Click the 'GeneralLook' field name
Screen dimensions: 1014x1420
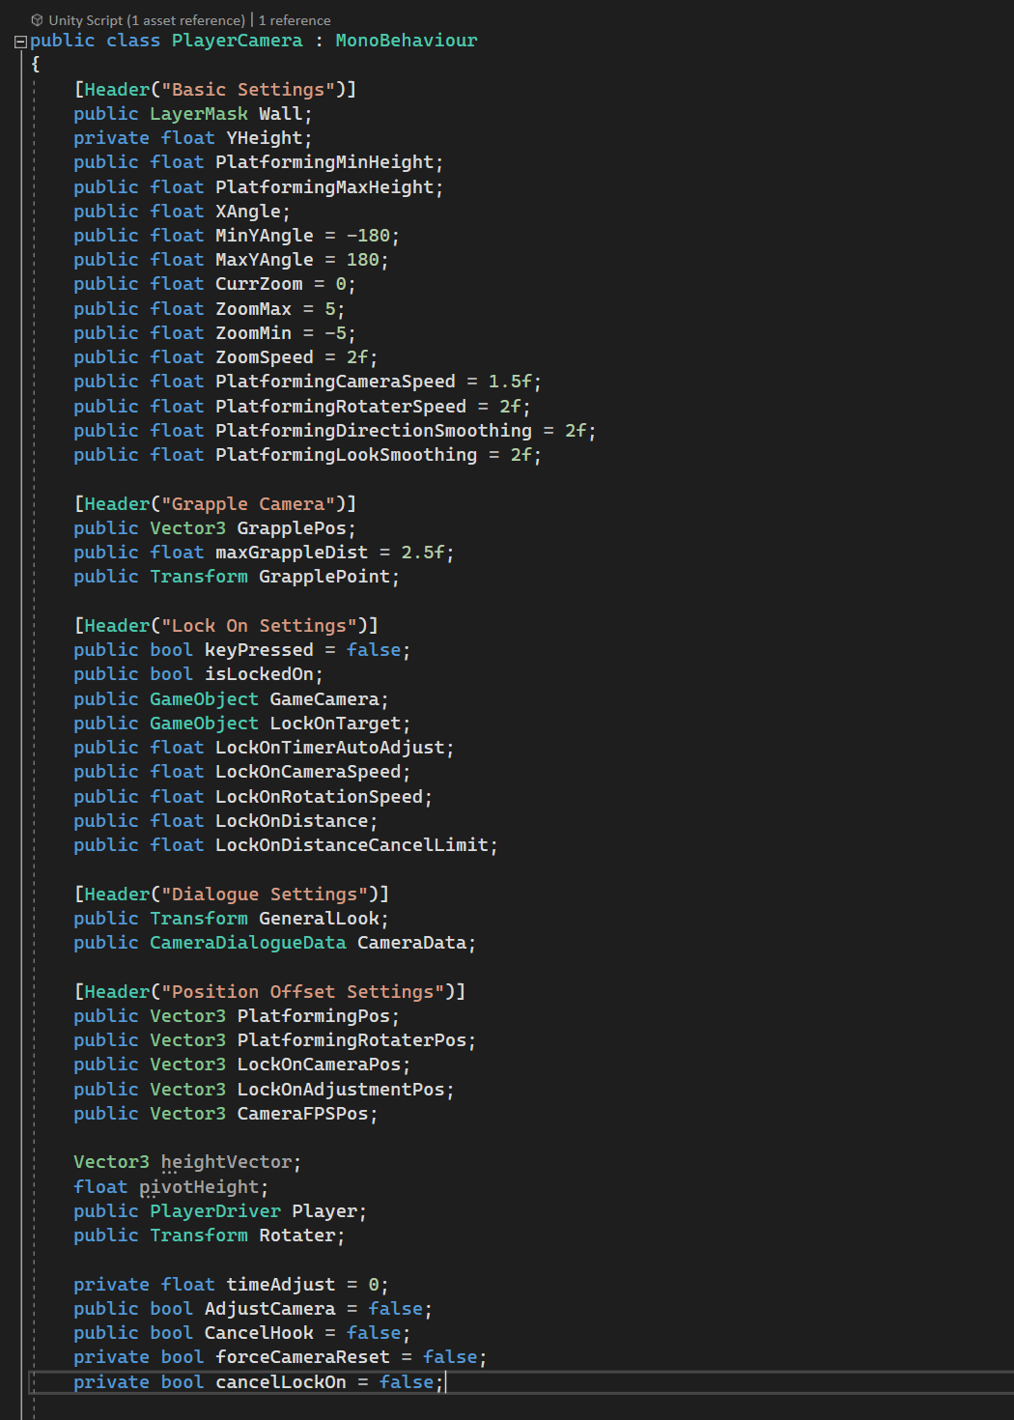pyautogui.click(x=319, y=919)
